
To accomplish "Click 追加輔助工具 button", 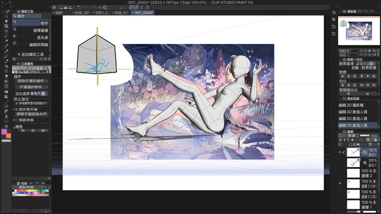I will click(31, 54).
